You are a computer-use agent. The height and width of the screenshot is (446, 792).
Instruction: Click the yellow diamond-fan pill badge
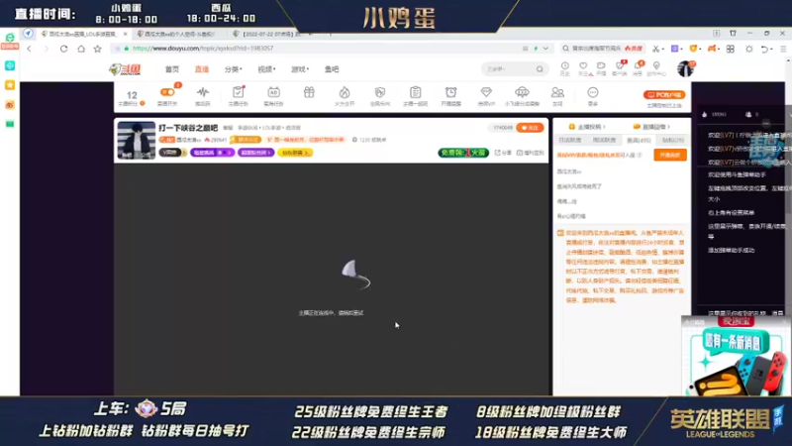295,153
